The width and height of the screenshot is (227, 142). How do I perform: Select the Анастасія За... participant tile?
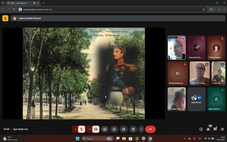pos(196,48)
